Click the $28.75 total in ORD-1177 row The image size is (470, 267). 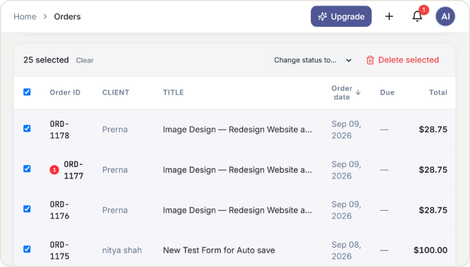pos(433,170)
